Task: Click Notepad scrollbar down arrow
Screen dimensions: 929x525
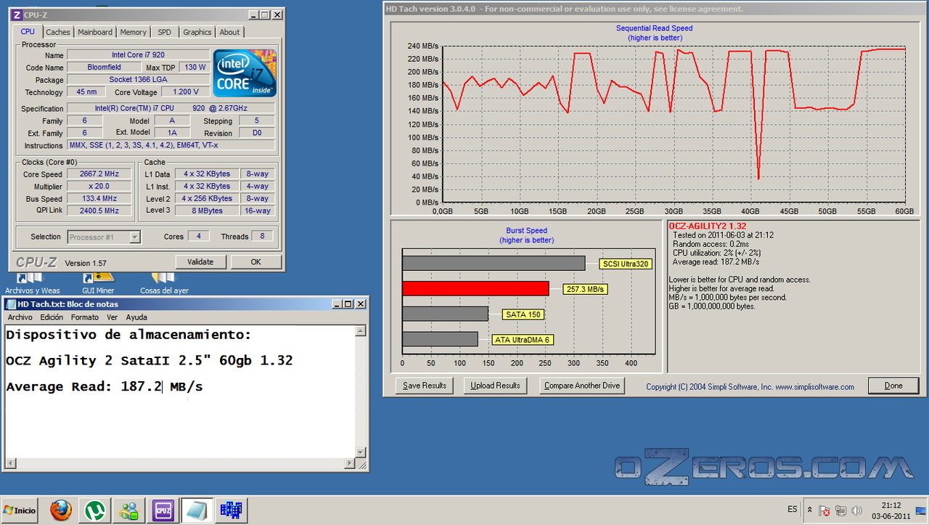Action: (360, 452)
